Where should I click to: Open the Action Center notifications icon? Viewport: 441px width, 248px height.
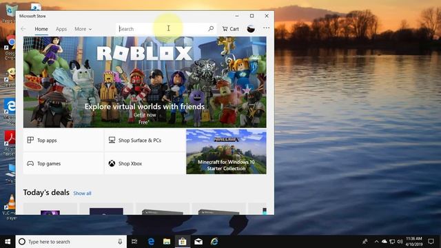(x=431, y=242)
